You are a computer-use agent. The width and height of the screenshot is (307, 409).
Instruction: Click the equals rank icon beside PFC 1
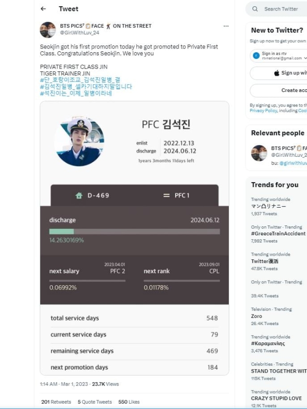coord(166,195)
